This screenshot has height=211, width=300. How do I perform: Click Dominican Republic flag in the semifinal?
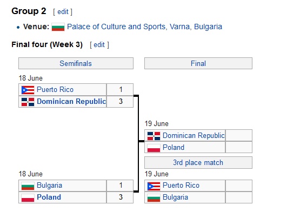28,102
